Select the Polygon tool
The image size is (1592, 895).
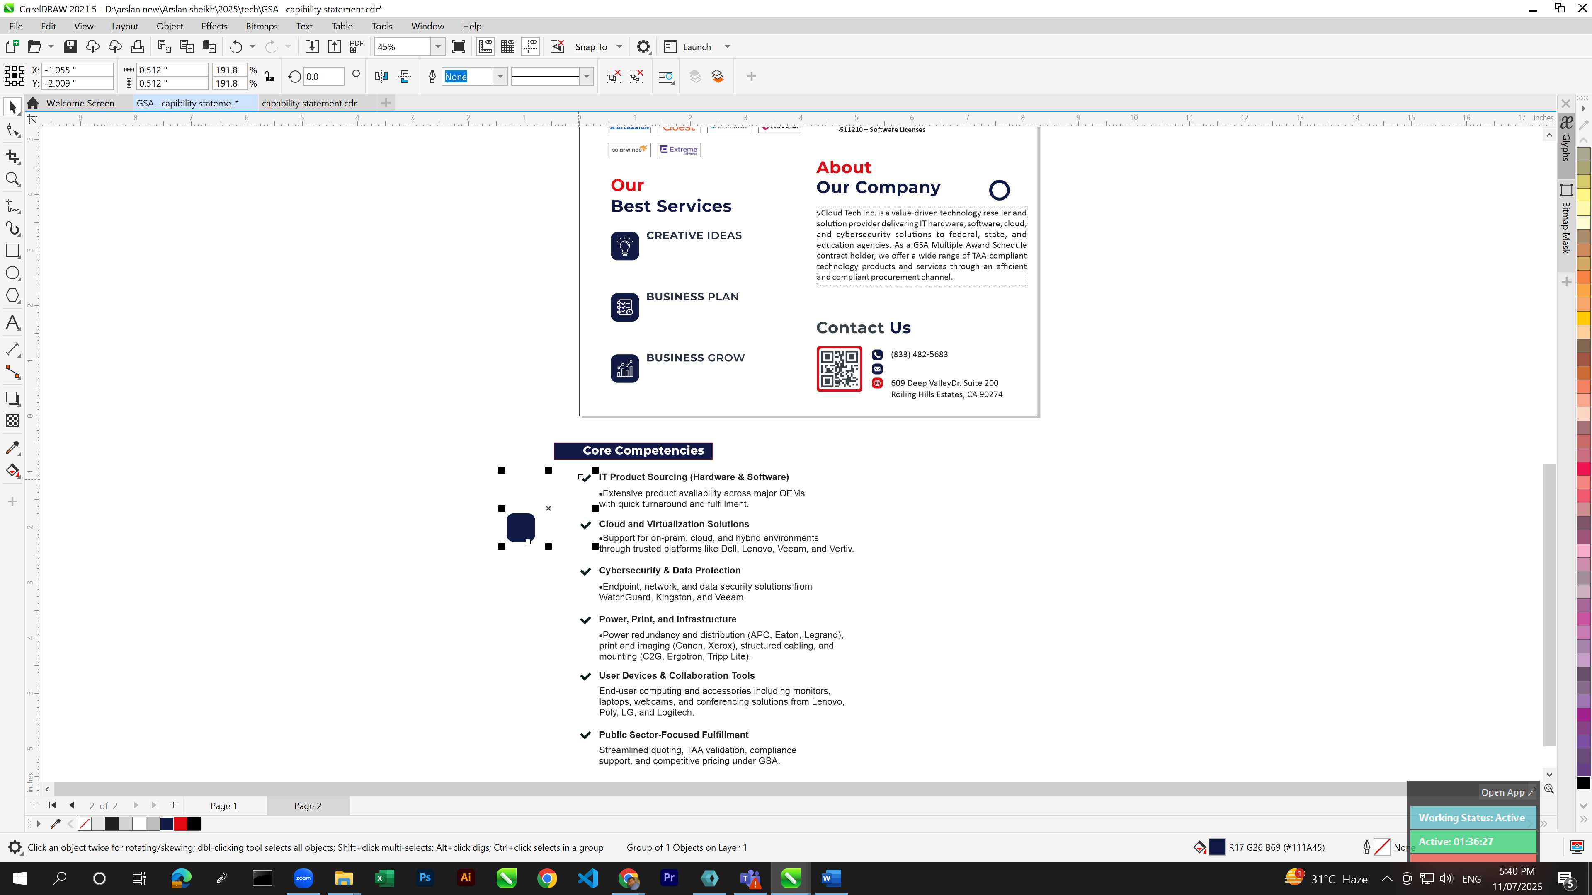tap(12, 296)
